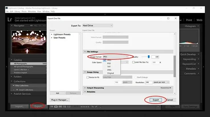Open Export To Hard Drive dropdown
210x117 pixels.
pos(98,25)
